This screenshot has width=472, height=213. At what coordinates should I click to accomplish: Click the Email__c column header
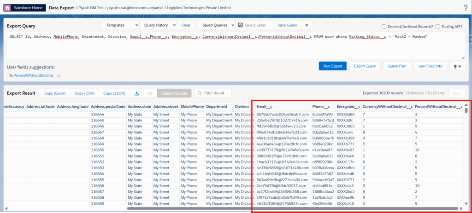tap(265, 107)
